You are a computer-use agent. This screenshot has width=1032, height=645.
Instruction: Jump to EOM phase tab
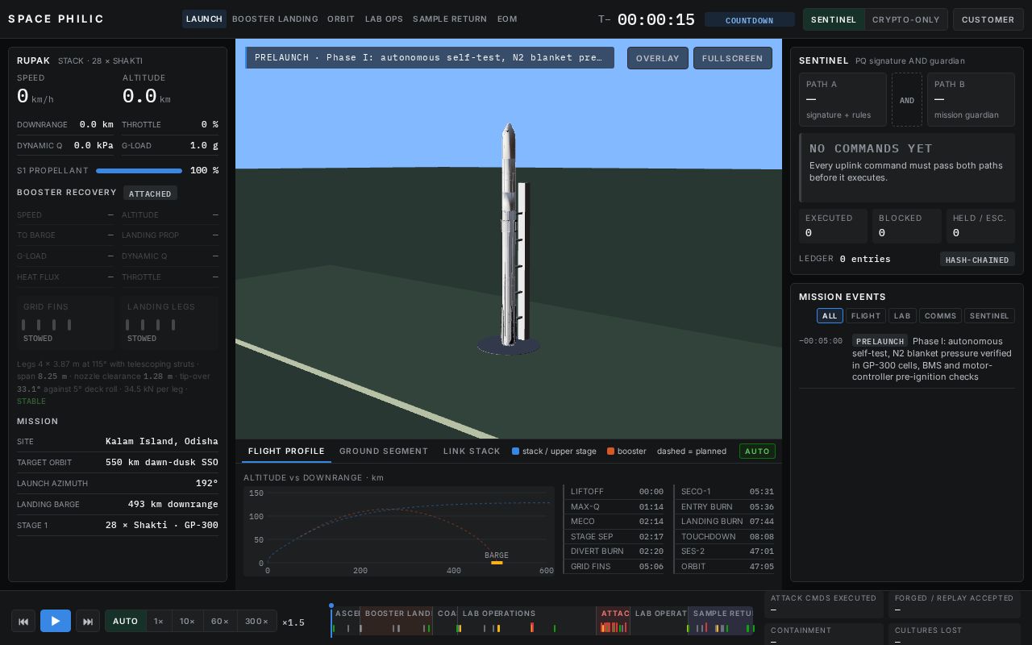(x=507, y=19)
